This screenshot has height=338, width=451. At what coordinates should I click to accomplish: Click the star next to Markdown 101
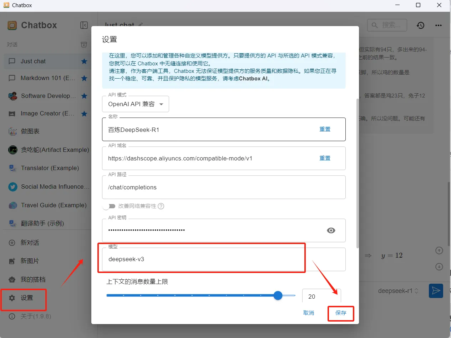(x=84, y=78)
